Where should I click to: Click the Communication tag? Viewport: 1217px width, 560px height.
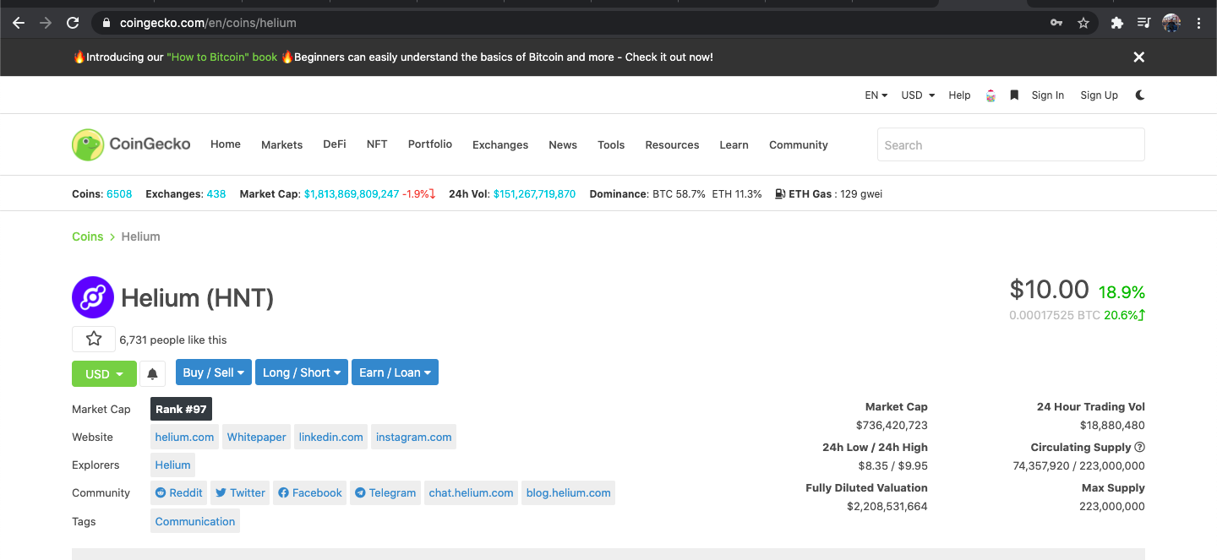(195, 521)
